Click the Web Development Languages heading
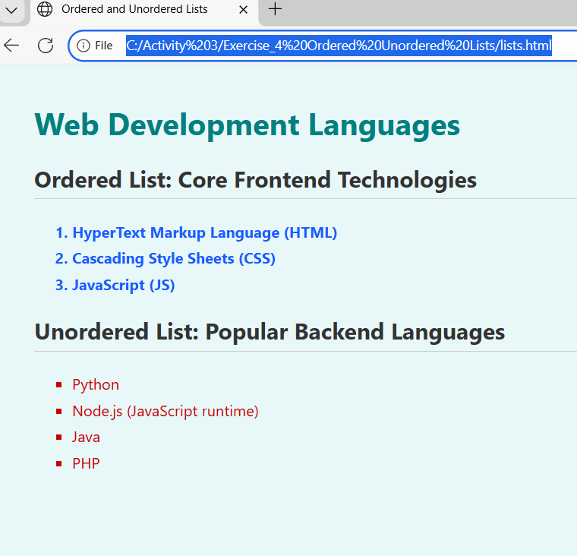 [247, 125]
